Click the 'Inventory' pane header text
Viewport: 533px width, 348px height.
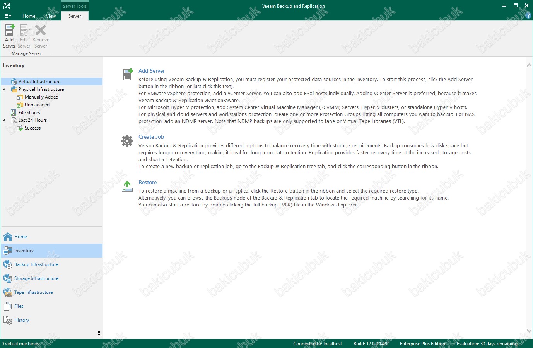click(14, 65)
